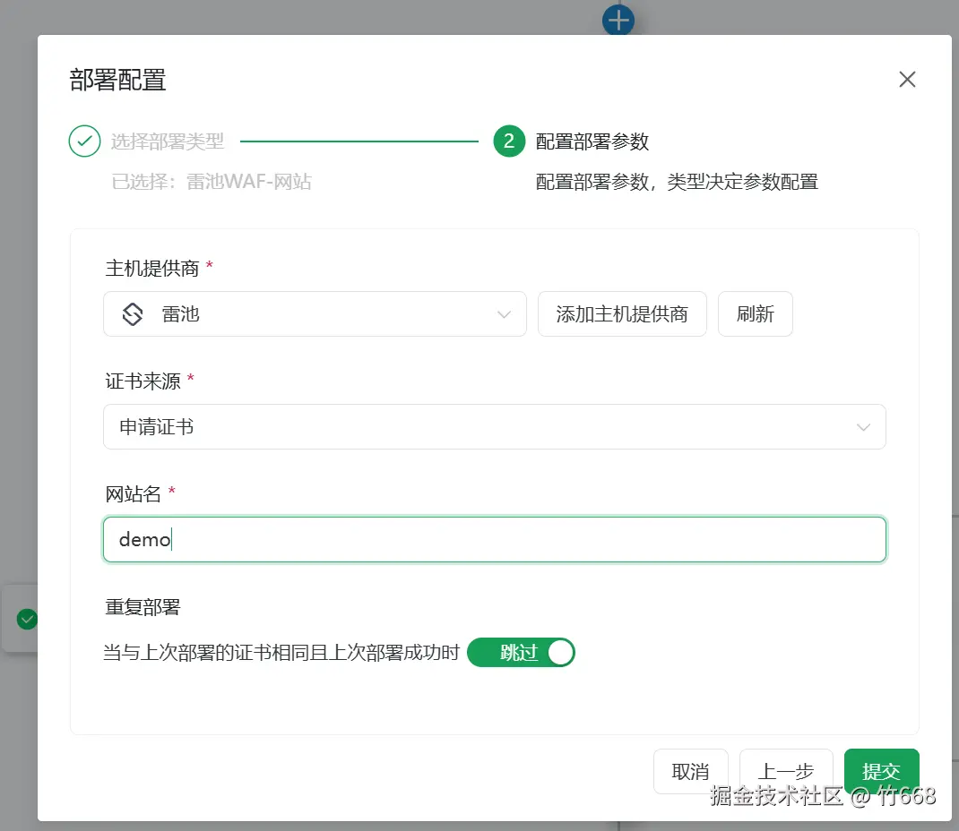This screenshot has height=831, width=959.
Task: Click the 添加主机提供商 button
Action: (x=622, y=314)
